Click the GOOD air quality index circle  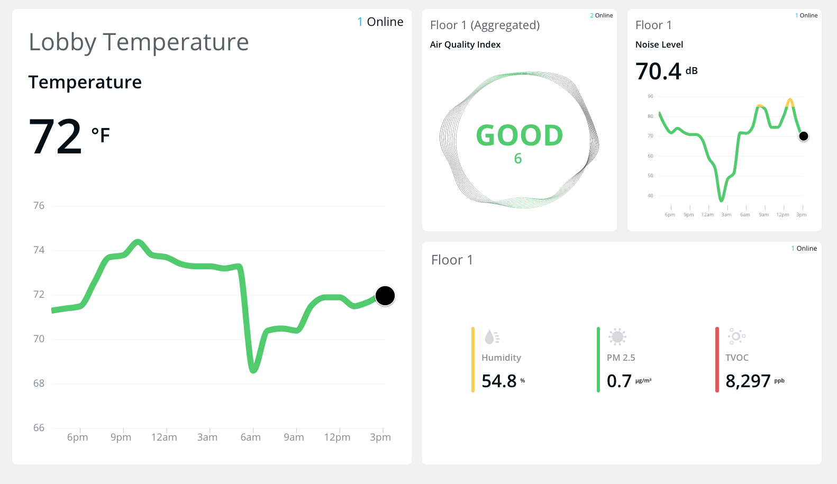tap(520, 140)
